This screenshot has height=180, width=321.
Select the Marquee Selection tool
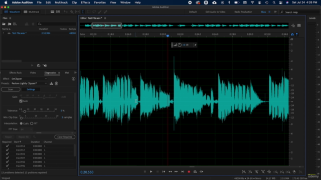point(89,12)
